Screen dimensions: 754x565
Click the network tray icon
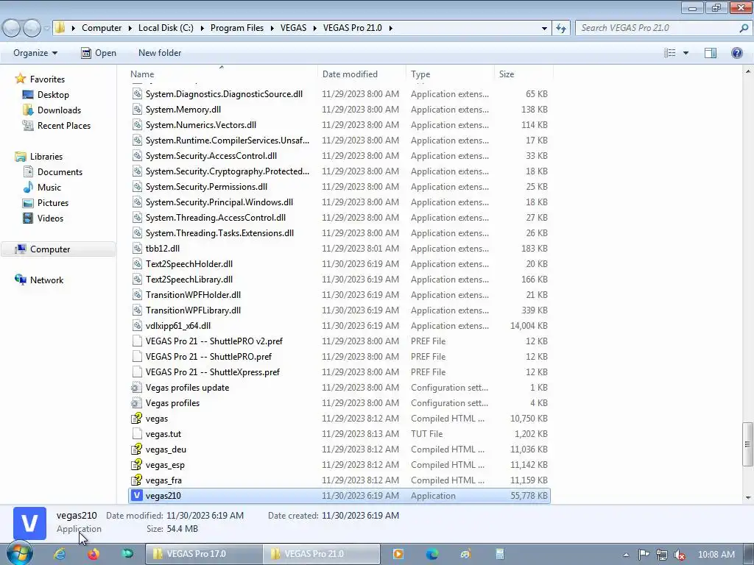coord(662,555)
